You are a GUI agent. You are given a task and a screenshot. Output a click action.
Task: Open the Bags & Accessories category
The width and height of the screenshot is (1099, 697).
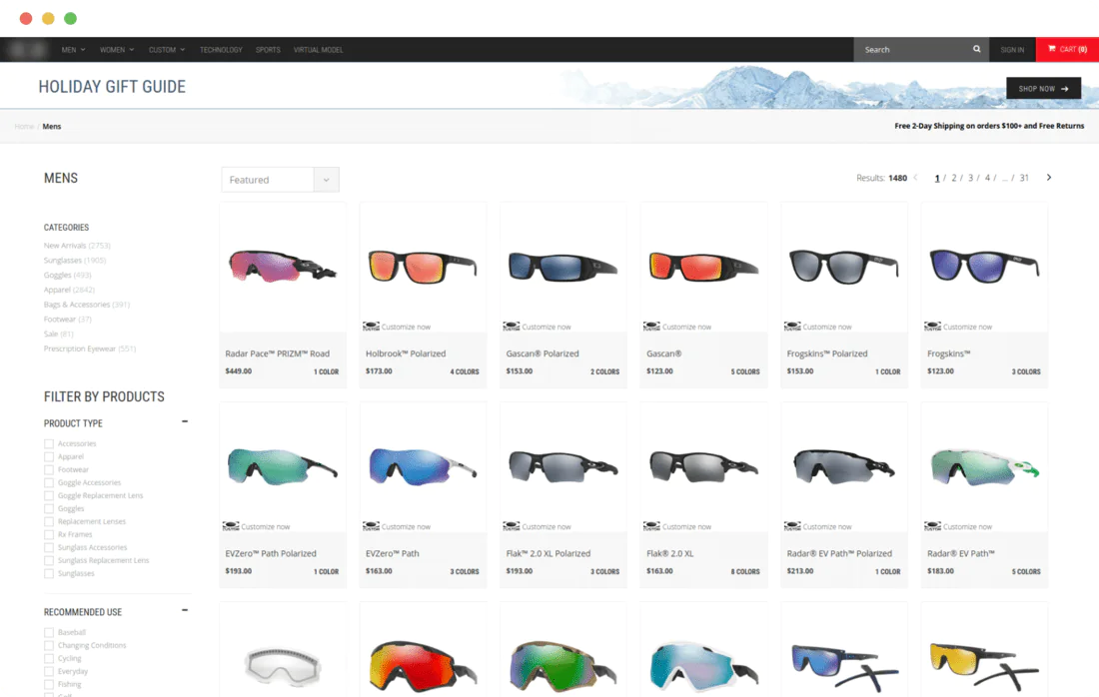click(x=86, y=304)
